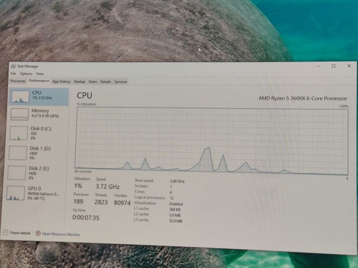Select the Performance tab
The image size is (358, 268).
39,81
